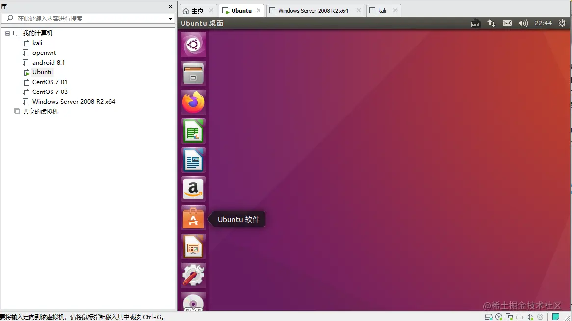Select 共享的虚拟机 shared VMs node
The width and height of the screenshot is (572, 321).
[x=41, y=112]
